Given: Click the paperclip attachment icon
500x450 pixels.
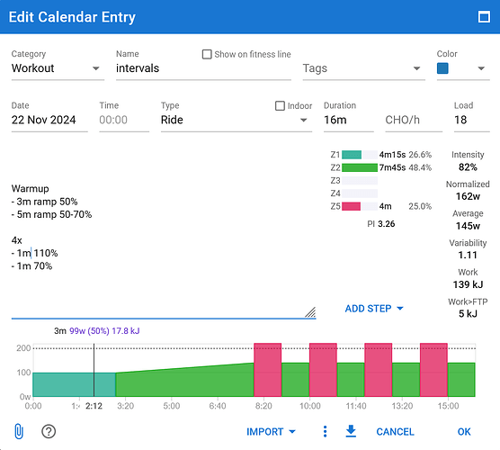Looking at the screenshot, I should point(19,431).
